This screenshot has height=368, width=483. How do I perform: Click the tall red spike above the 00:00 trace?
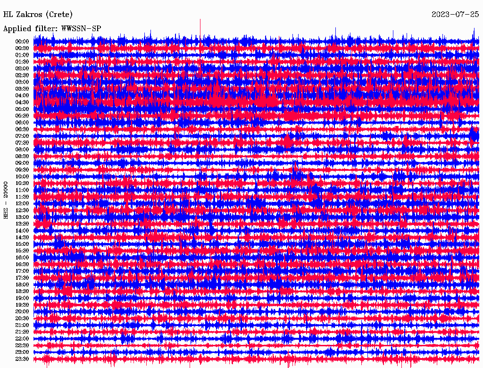[200, 29]
